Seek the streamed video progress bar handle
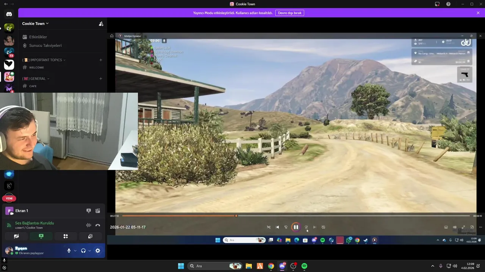This screenshot has height=272, width=485. pos(236,216)
